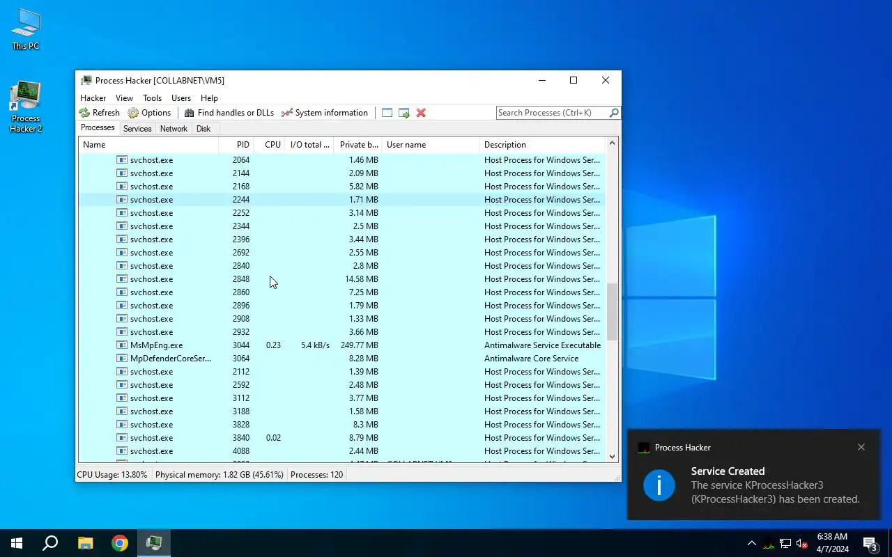Sort by the I/O total column header
Screen dimensions: 892x557
coord(309,145)
